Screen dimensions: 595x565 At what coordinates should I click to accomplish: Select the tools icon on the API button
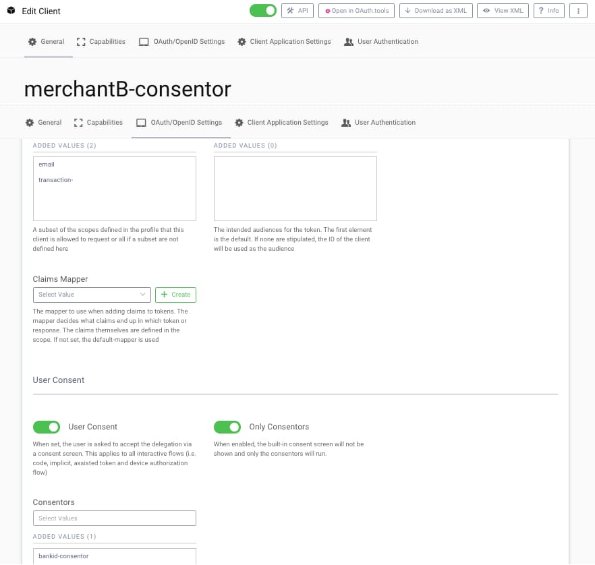click(289, 10)
